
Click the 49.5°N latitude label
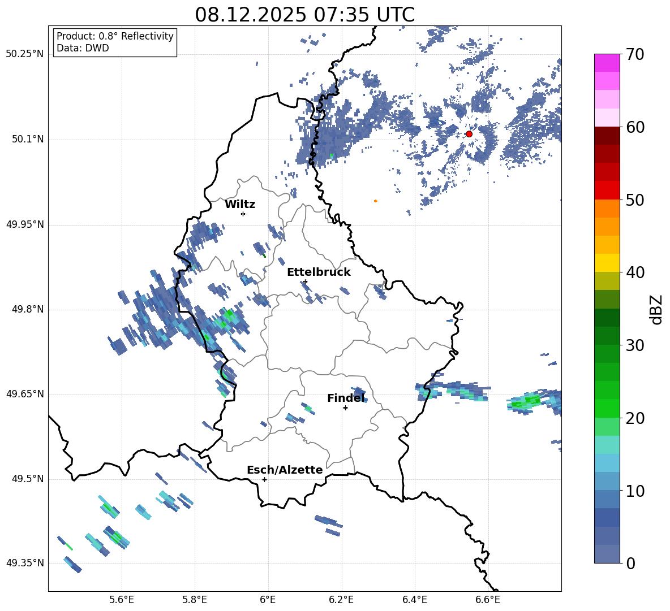28,479
